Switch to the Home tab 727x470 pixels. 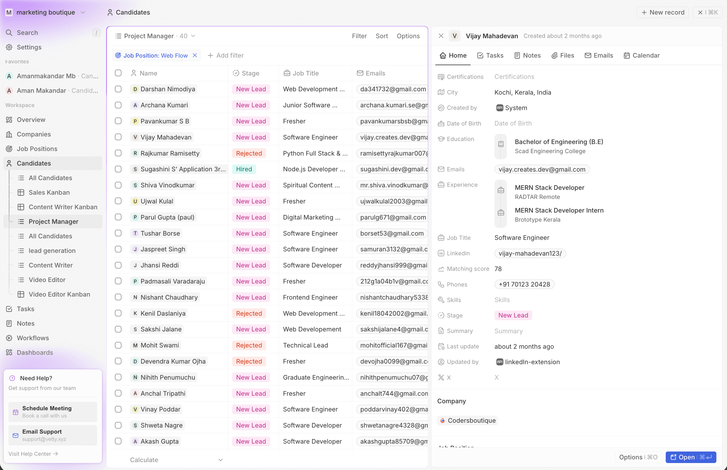coord(453,55)
